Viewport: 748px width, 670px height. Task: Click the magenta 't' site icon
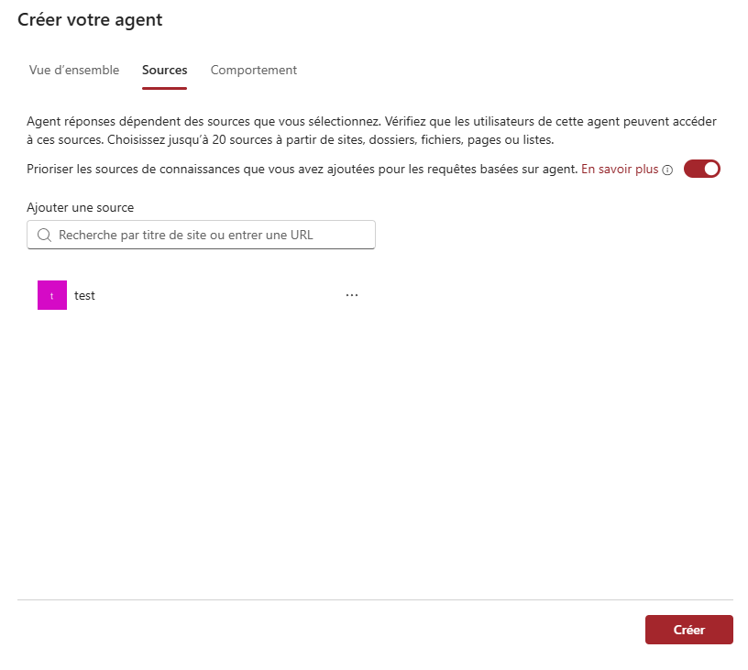(52, 295)
